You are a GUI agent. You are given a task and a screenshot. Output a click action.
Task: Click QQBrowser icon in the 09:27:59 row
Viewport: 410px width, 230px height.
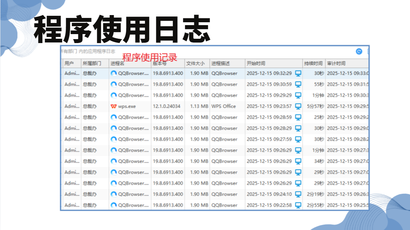[x=114, y=139]
